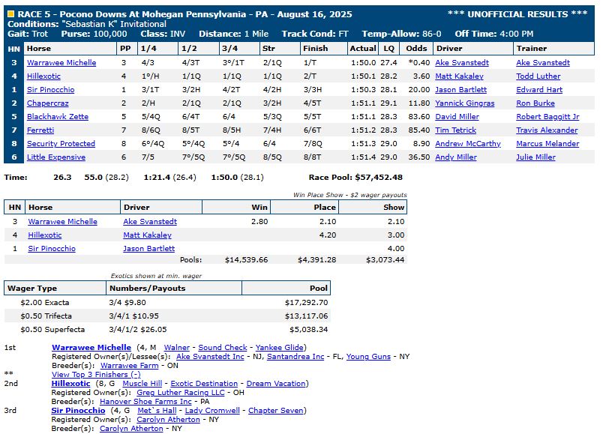
Task: Open driver Yannick Gingras link
Action: coord(466,103)
